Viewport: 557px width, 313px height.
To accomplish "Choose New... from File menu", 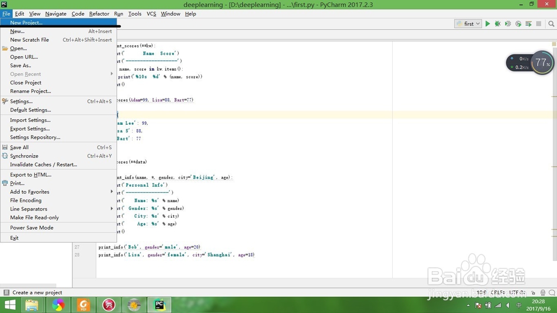I will coord(58,31).
